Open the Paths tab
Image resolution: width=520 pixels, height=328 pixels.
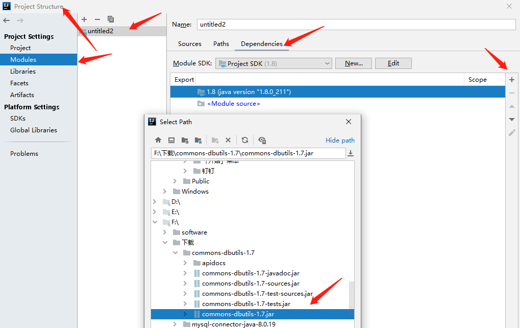220,44
